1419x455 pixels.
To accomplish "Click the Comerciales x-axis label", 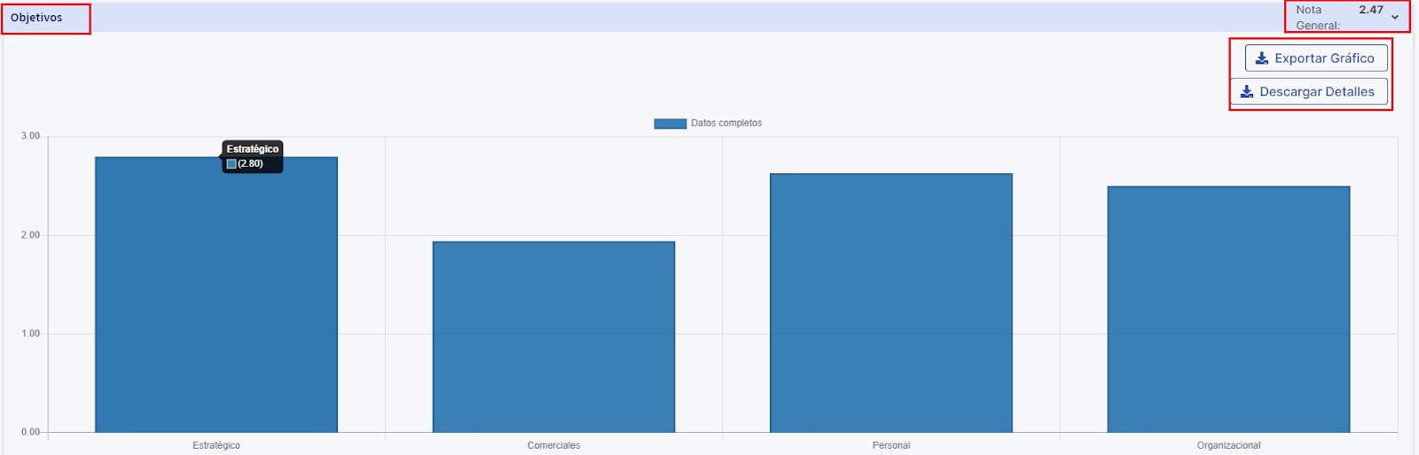I will tap(553, 445).
